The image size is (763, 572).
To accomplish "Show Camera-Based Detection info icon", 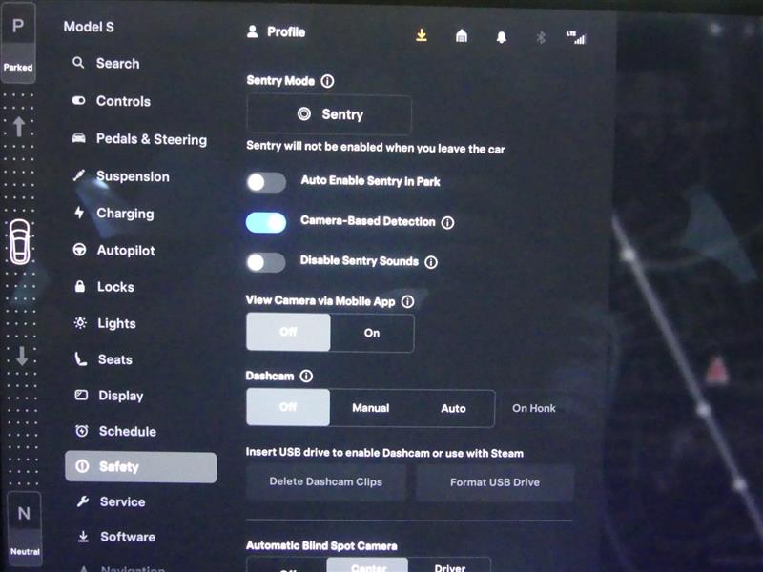I will [447, 223].
